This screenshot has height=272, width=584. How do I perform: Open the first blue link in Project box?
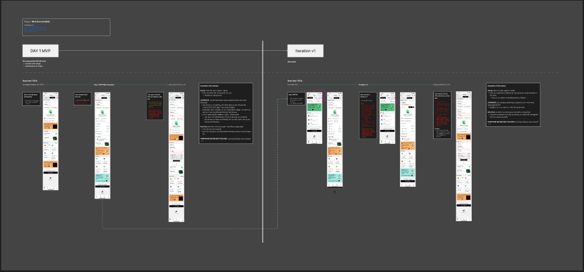coord(35,26)
